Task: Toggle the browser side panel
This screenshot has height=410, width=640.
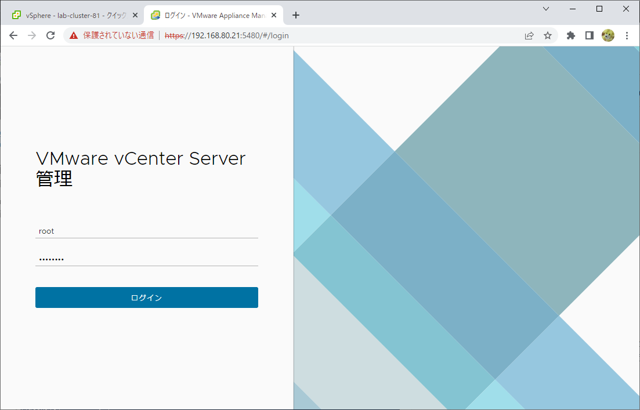Action: [589, 35]
